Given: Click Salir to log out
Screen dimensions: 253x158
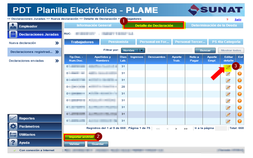Looking at the screenshot, I should click(238, 19).
